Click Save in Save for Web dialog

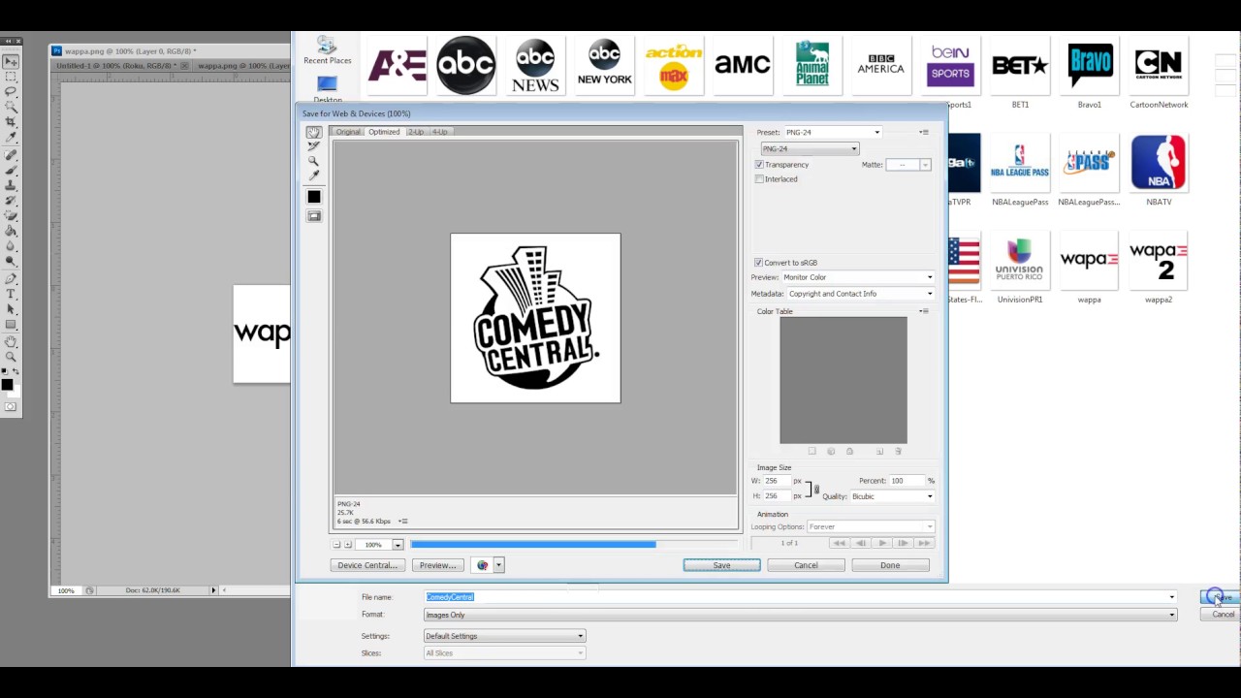tap(721, 565)
